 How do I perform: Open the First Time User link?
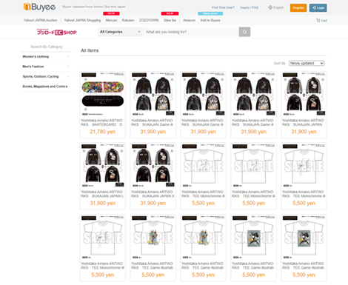pos(223,7)
